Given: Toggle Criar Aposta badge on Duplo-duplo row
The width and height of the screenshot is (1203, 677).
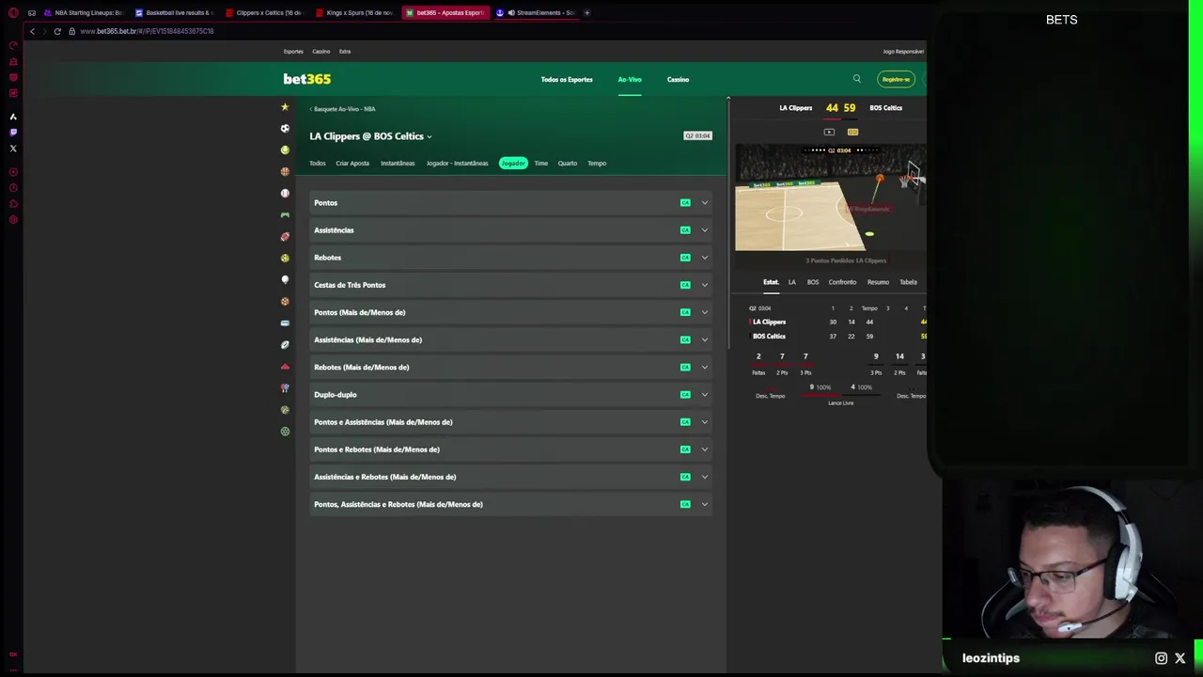Looking at the screenshot, I should 685,395.
